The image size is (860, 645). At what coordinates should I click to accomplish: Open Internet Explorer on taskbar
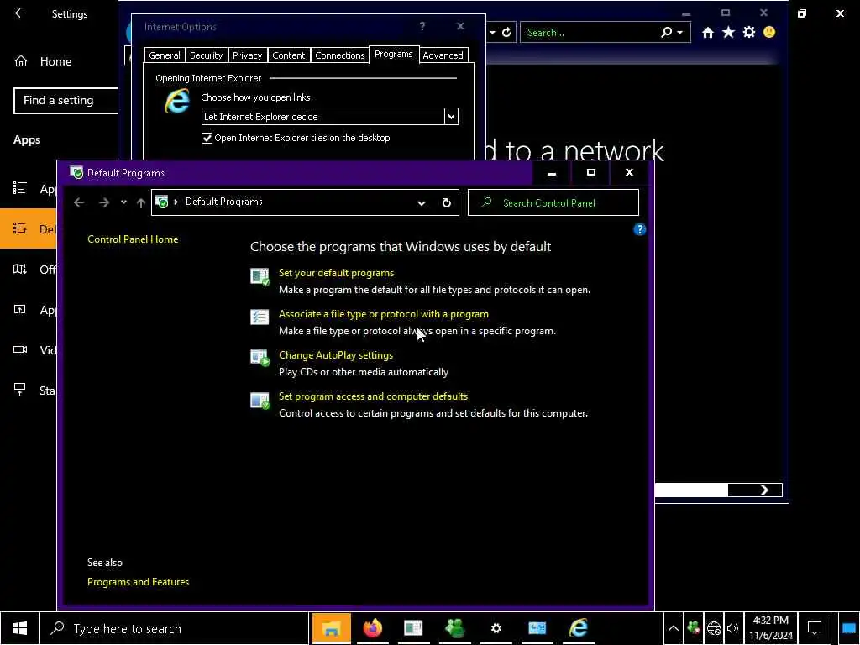tap(579, 628)
